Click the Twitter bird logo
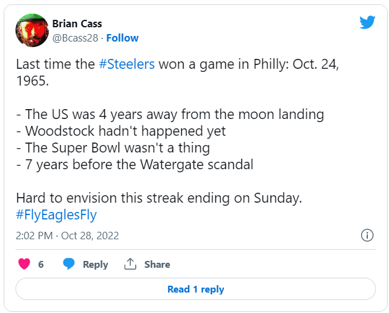Viewport: 389px width, 313px height. click(x=367, y=23)
